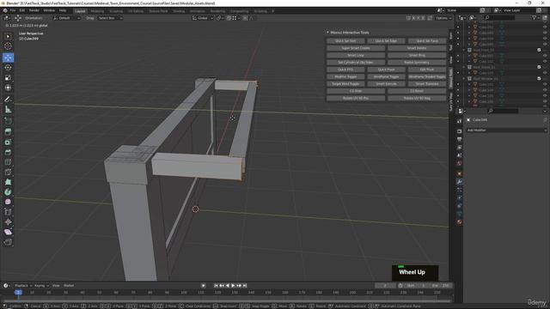Screen dimensions: 550x309
Task: Click the Smart Delete button
Action: pos(417,48)
